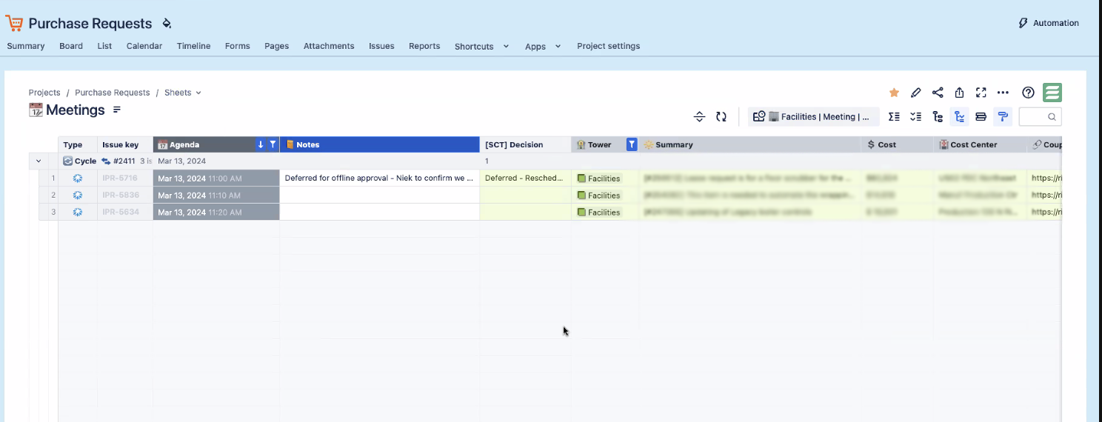Viewport: 1102px width, 422px height.
Task: Select the 'Deferred - Resched...' decision cell
Action: 525,178
